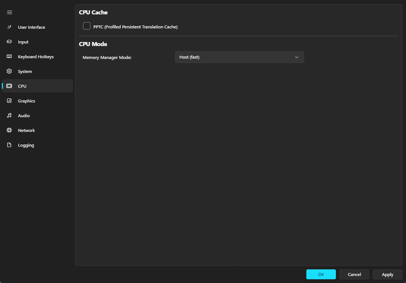Click the "CPU Cache" heading

coord(93,13)
